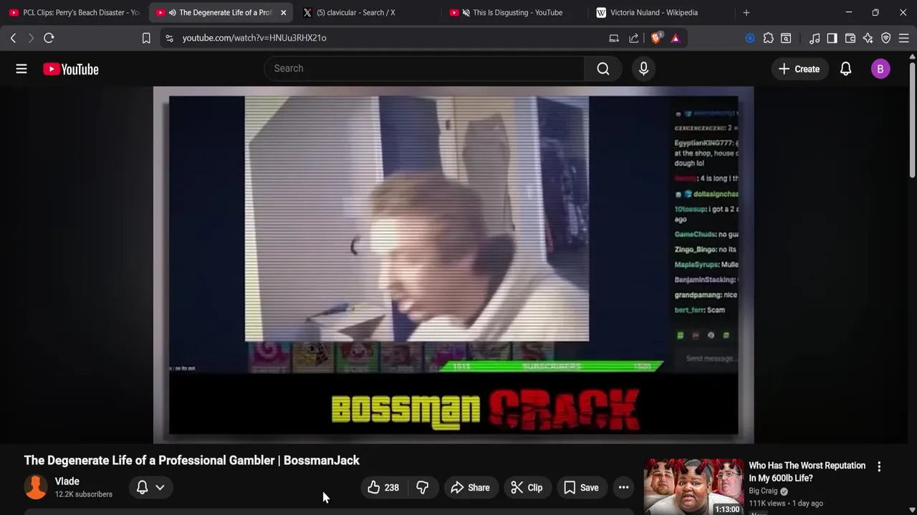
Task: Click the YouTube search field
Action: click(424, 69)
